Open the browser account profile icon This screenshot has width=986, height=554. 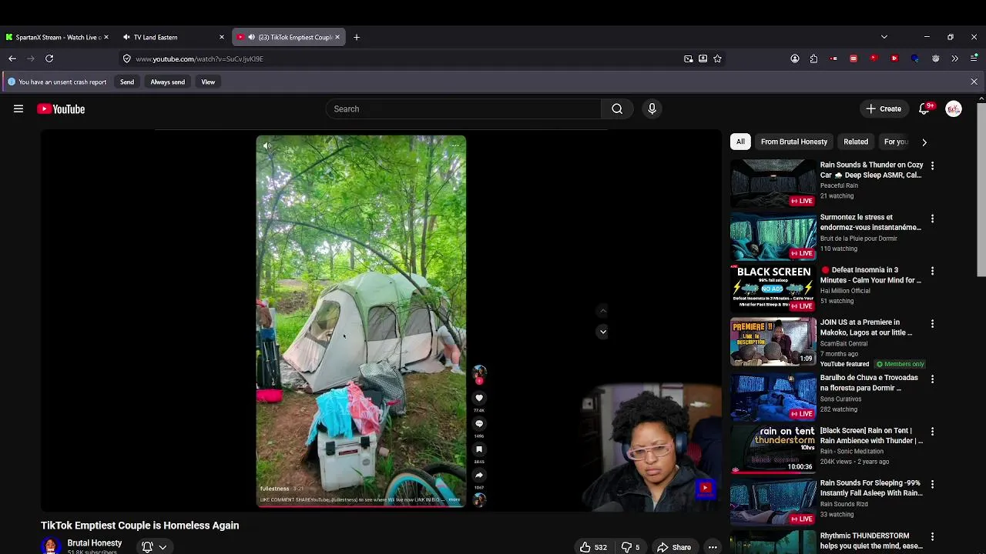pos(795,58)
